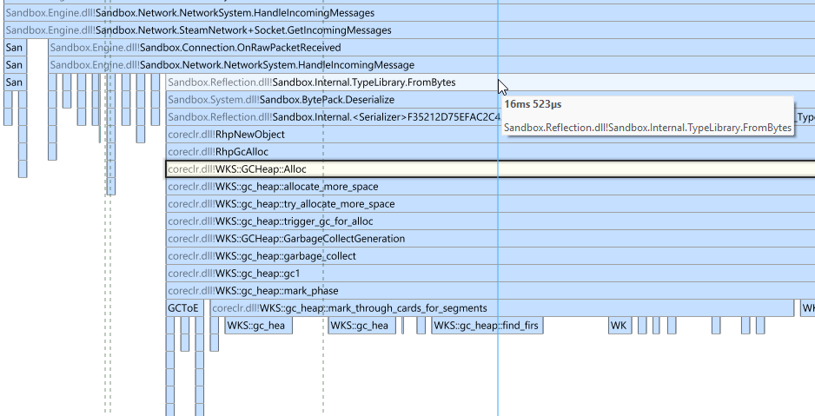Select the NetworkSystem.HandleIncomingMessages frame
The image size is (815, 416).
(409, 13)
